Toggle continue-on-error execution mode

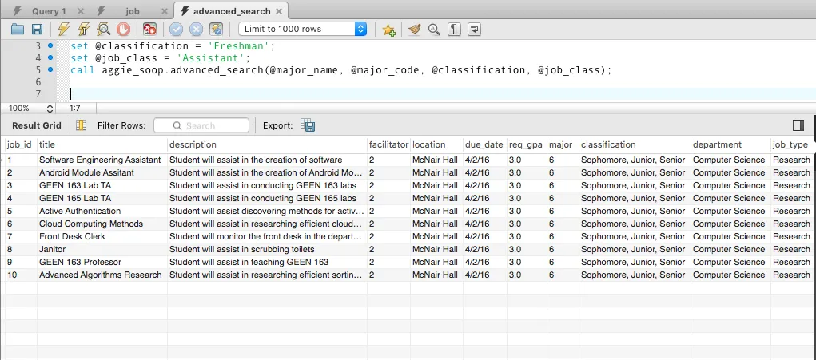click(150, 29)
